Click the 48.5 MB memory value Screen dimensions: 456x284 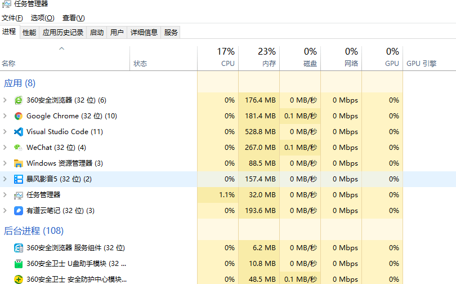262,279
